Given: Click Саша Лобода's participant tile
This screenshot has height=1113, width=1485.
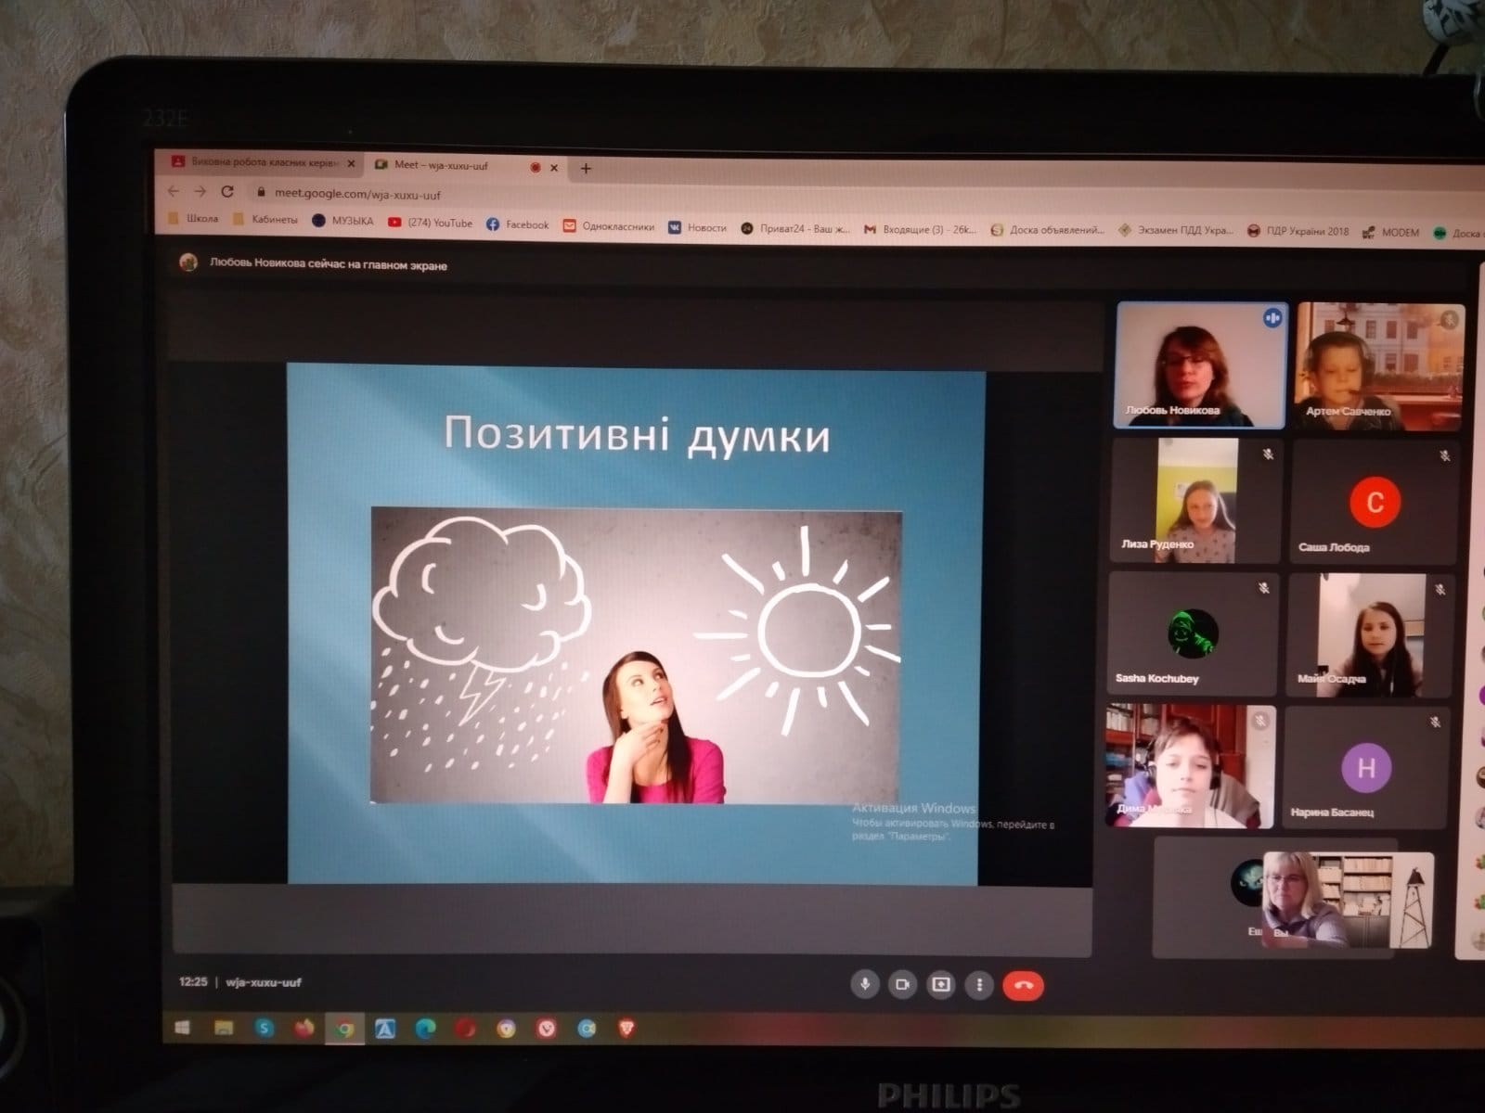Looking at the screenshot, I should (x=1374, y=502).
